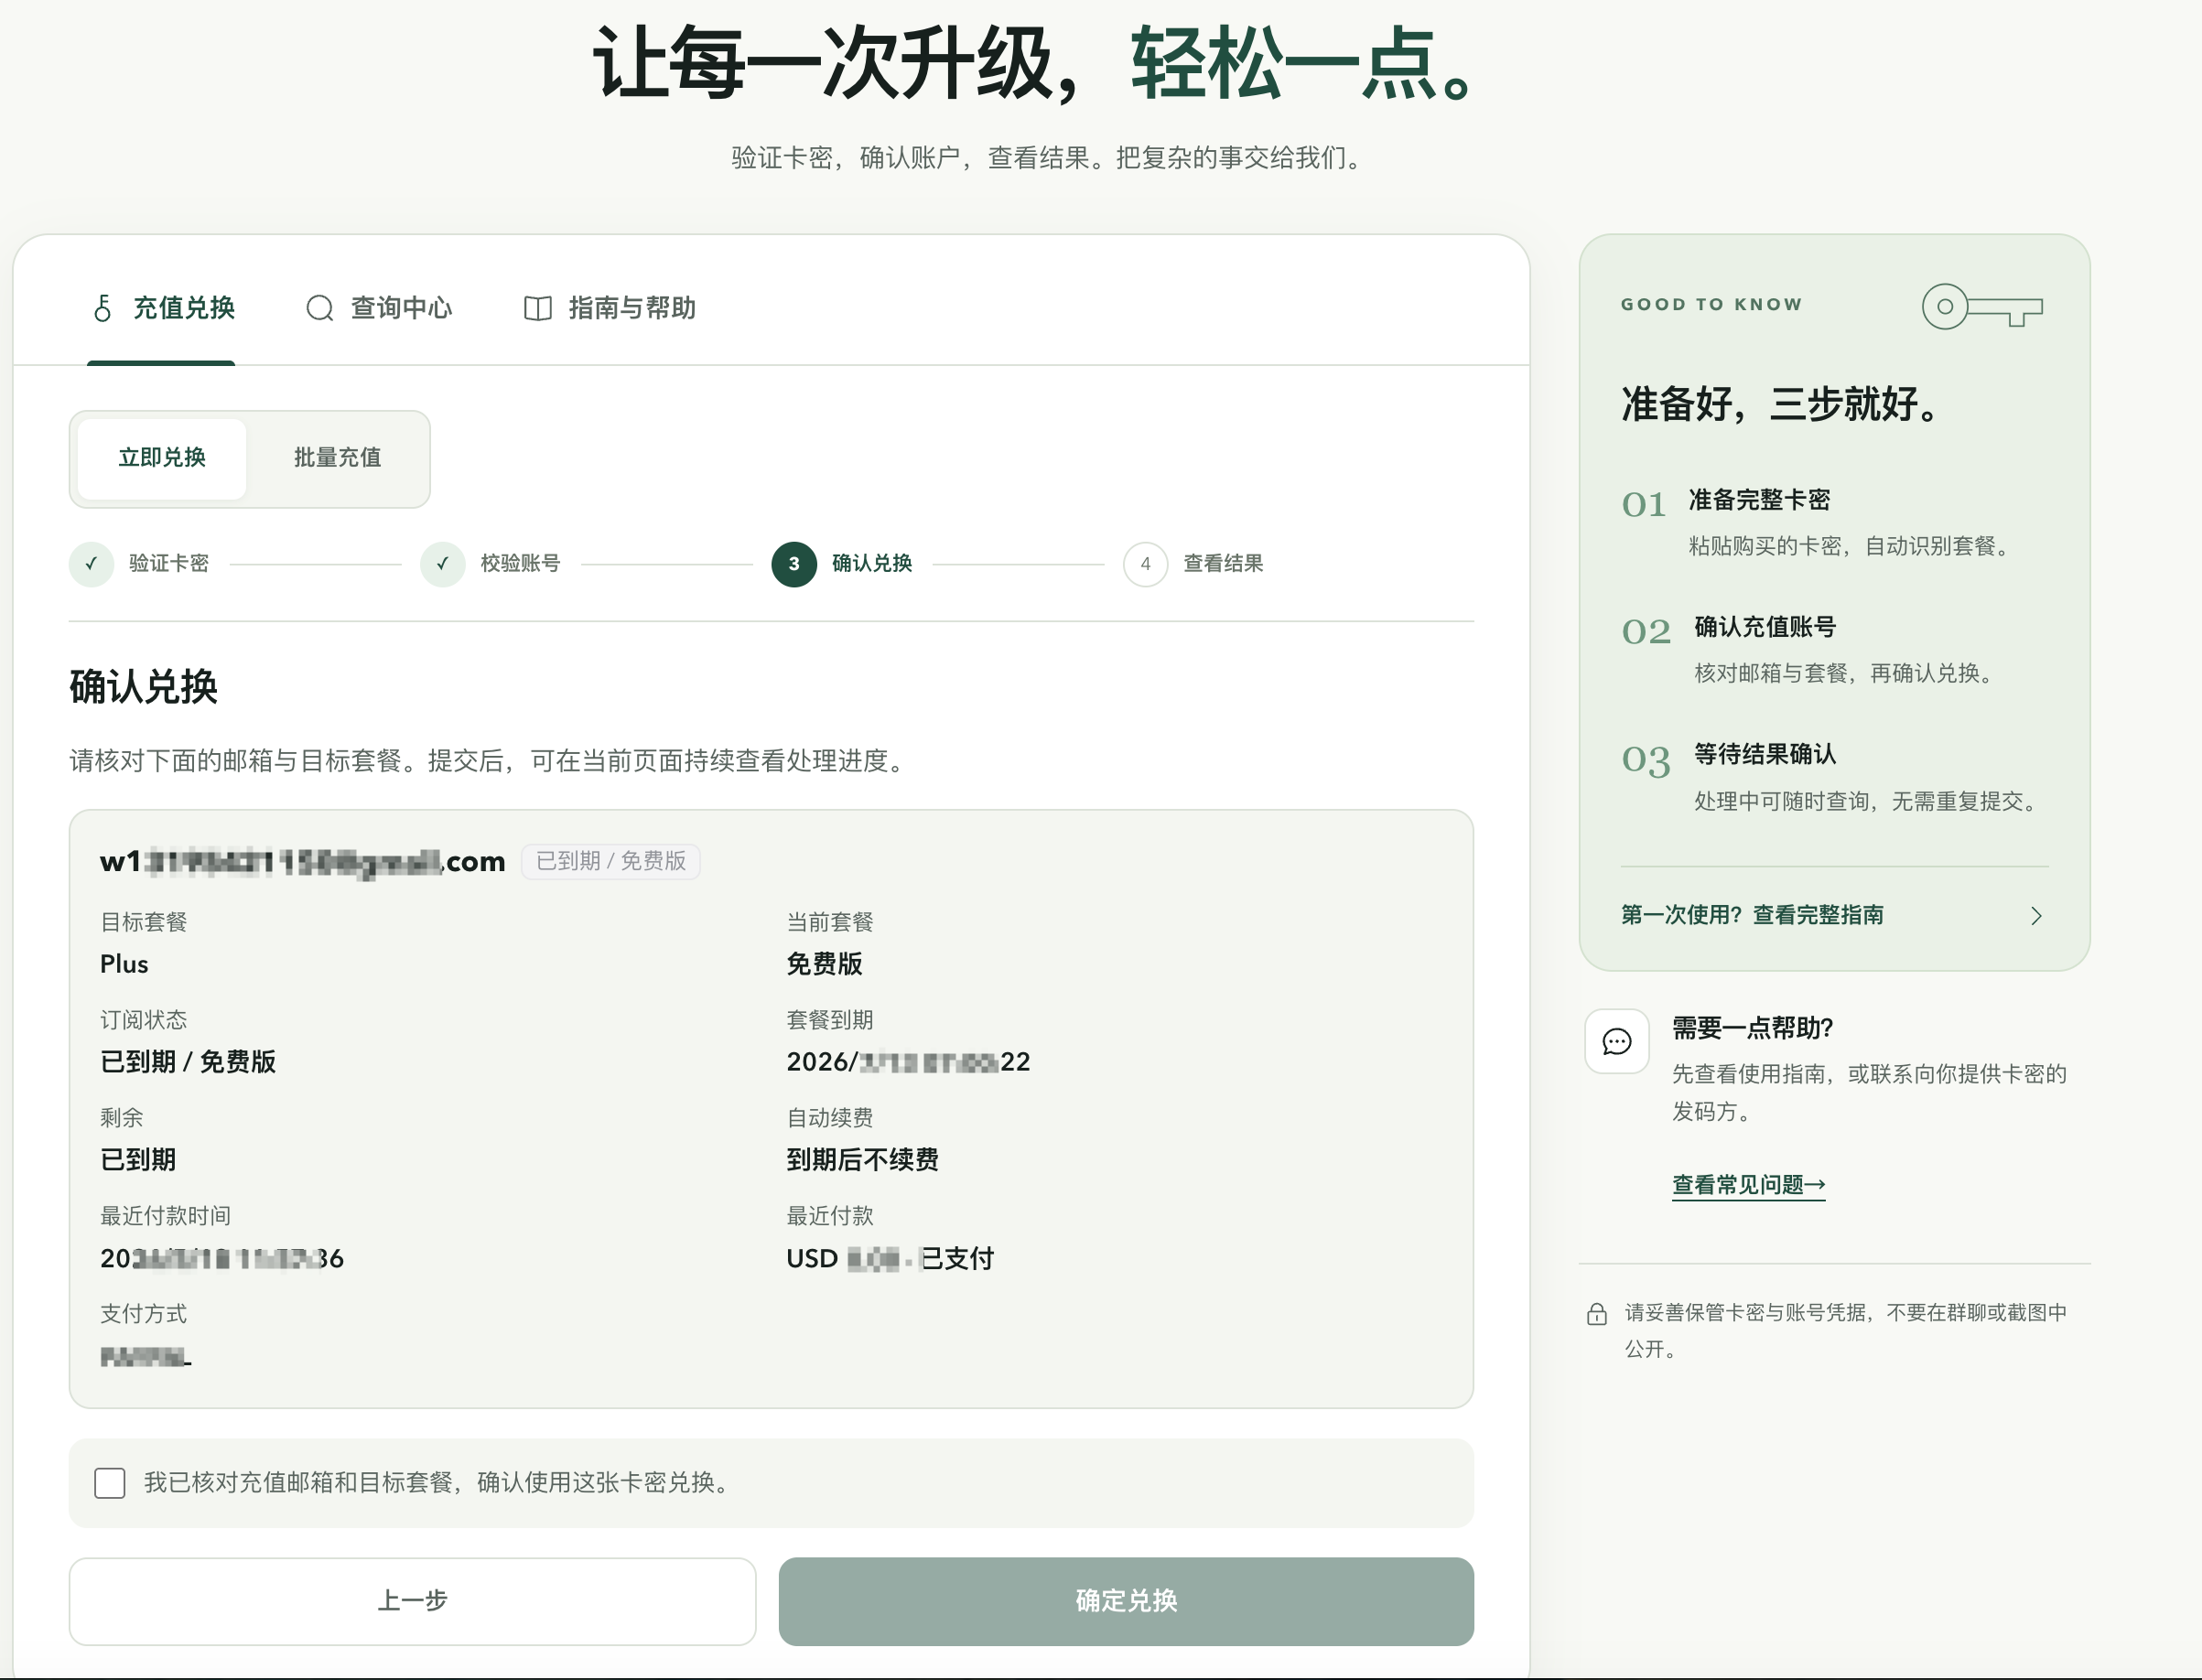This screenshot has height=1680, width=2202.
Task: Switch to the 查询中心 tab
Action: [379, 308]
